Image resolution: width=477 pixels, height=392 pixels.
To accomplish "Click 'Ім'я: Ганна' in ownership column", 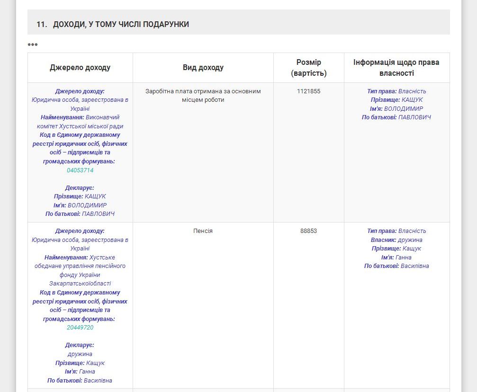I will click(x=396, y=257).
